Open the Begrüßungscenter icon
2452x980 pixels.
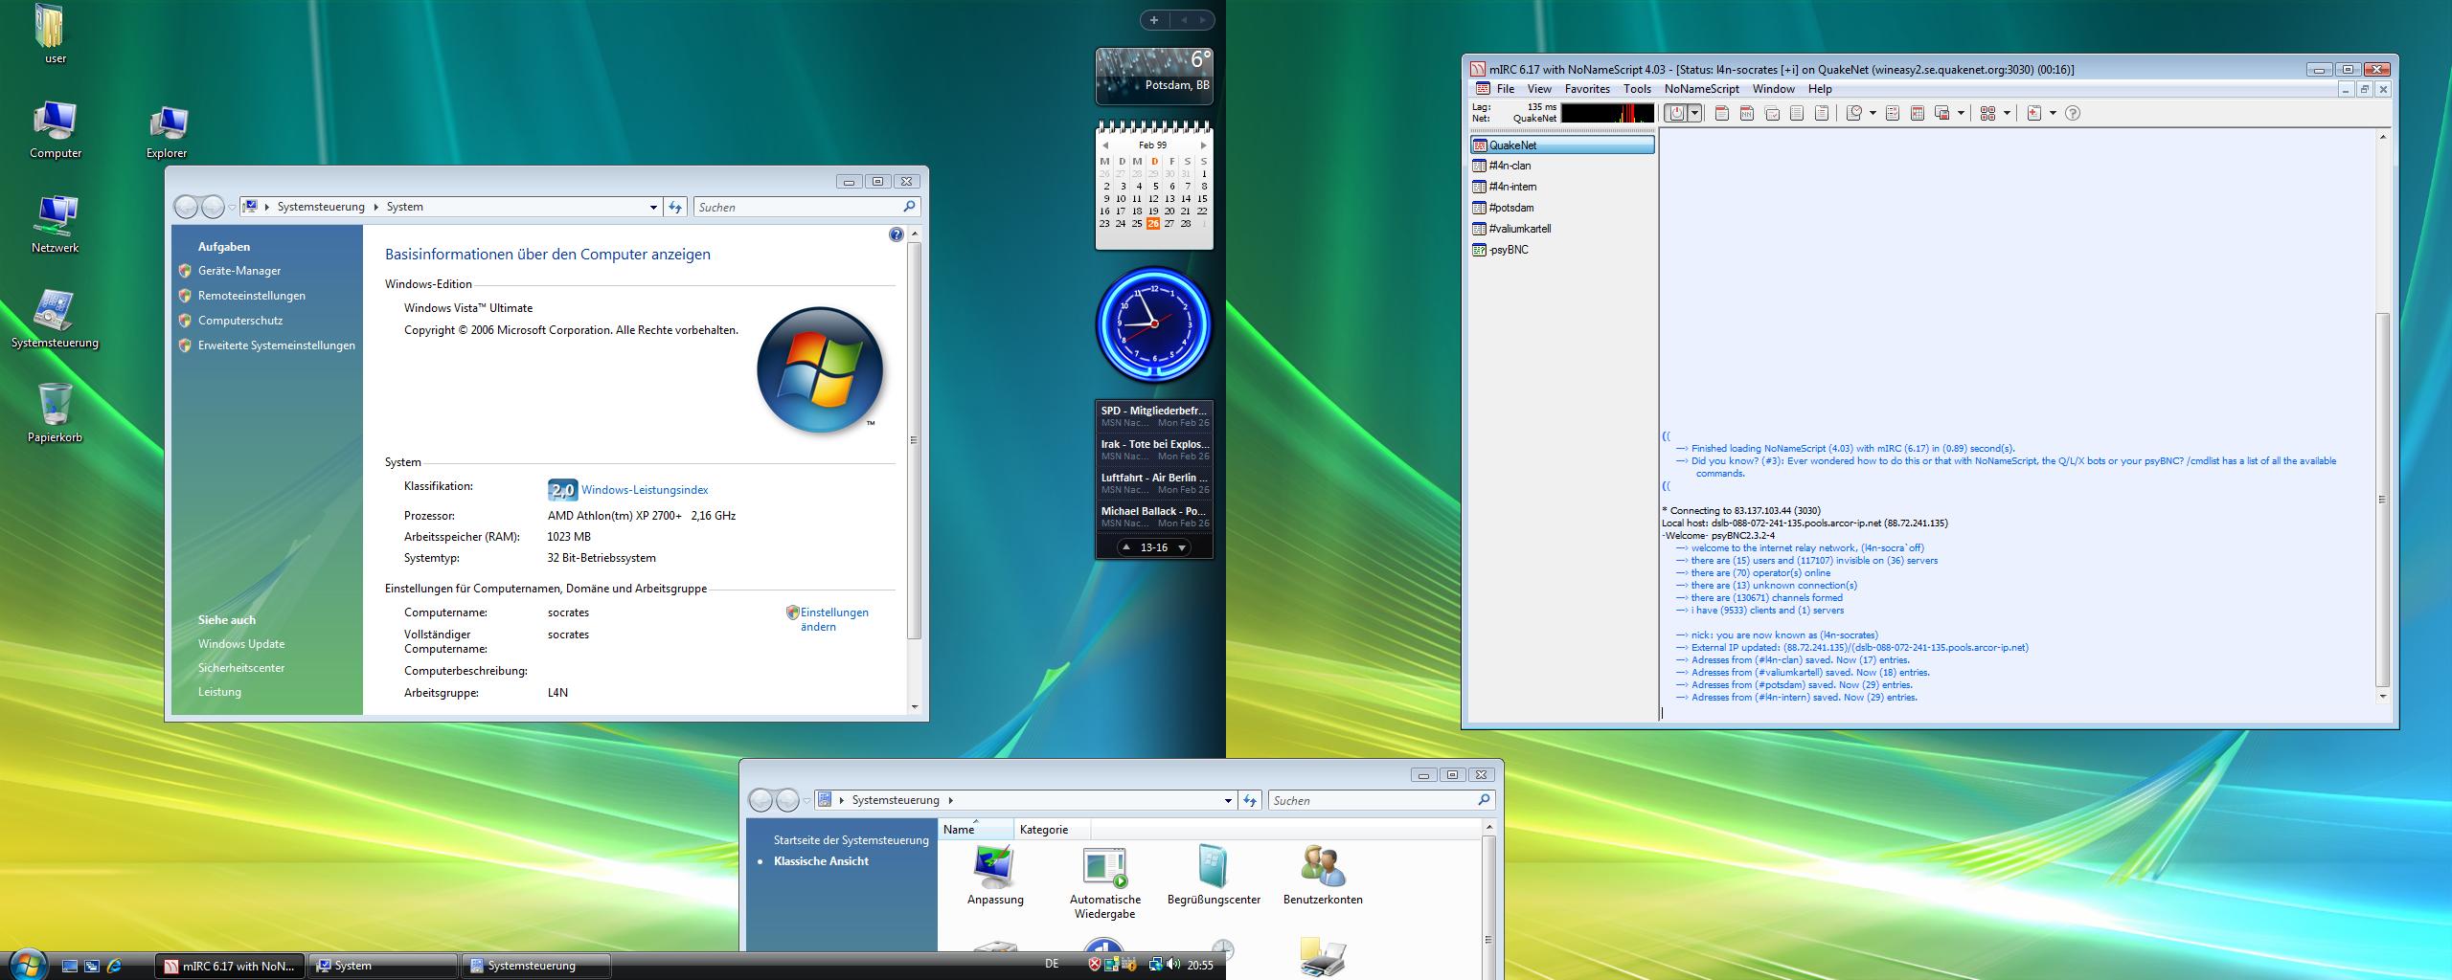click(x=1214, y=876)
